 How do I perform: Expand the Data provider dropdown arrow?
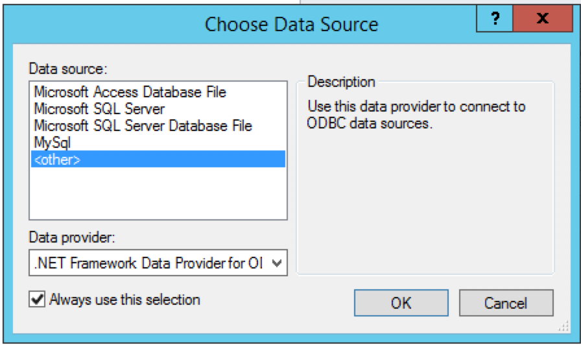pos(276,263)
